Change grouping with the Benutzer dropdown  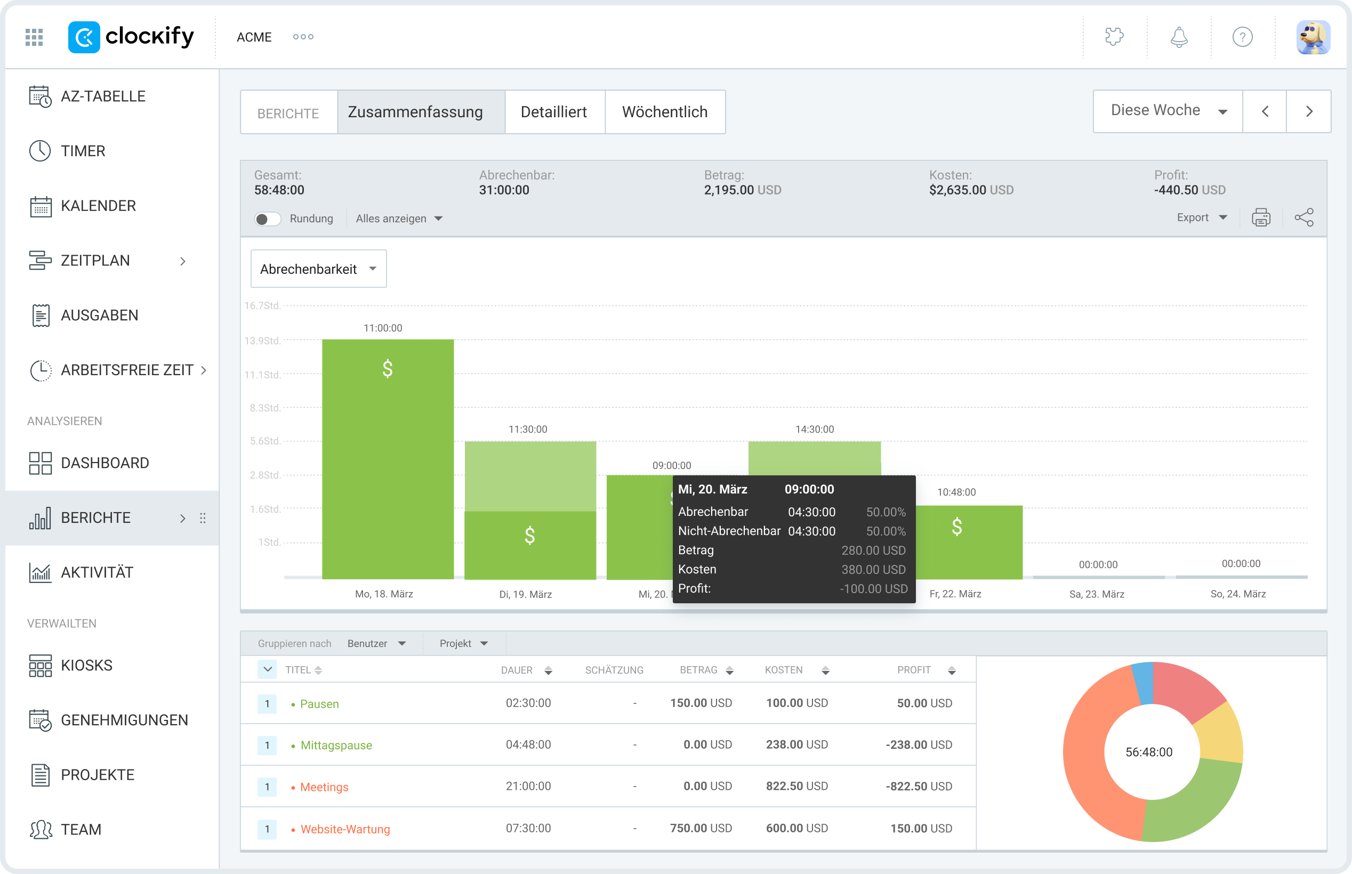(376, 643)
